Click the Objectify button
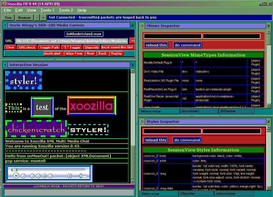Image resolution: width=273 pixels, height=197 pixels. [x=92, y=47]
